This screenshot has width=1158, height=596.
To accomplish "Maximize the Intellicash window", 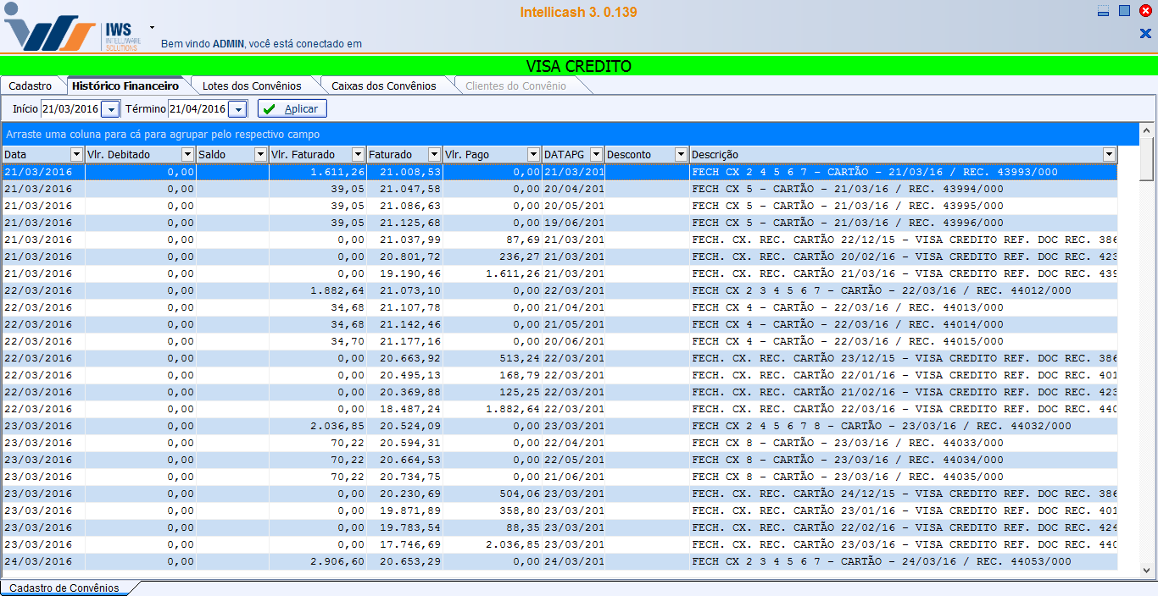I will tap(1124, 11).
